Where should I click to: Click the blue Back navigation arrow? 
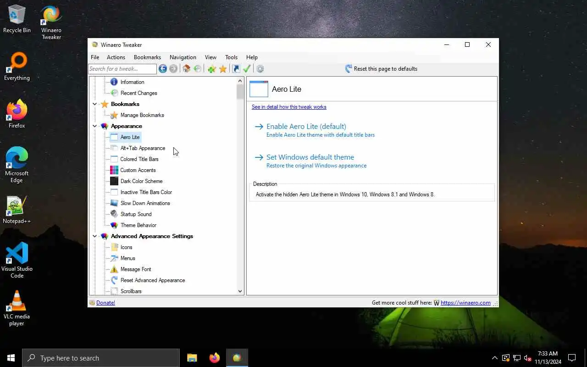click(163, 69)
